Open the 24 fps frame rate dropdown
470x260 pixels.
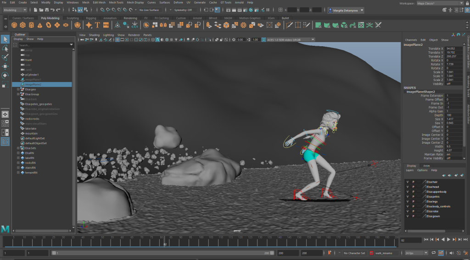pyautogui.click(x=416, y=253)
